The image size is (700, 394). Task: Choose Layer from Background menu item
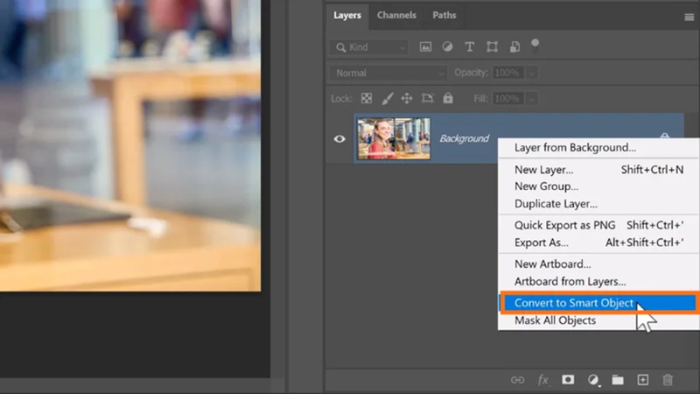pyautogui.click(x=598, y=147)
